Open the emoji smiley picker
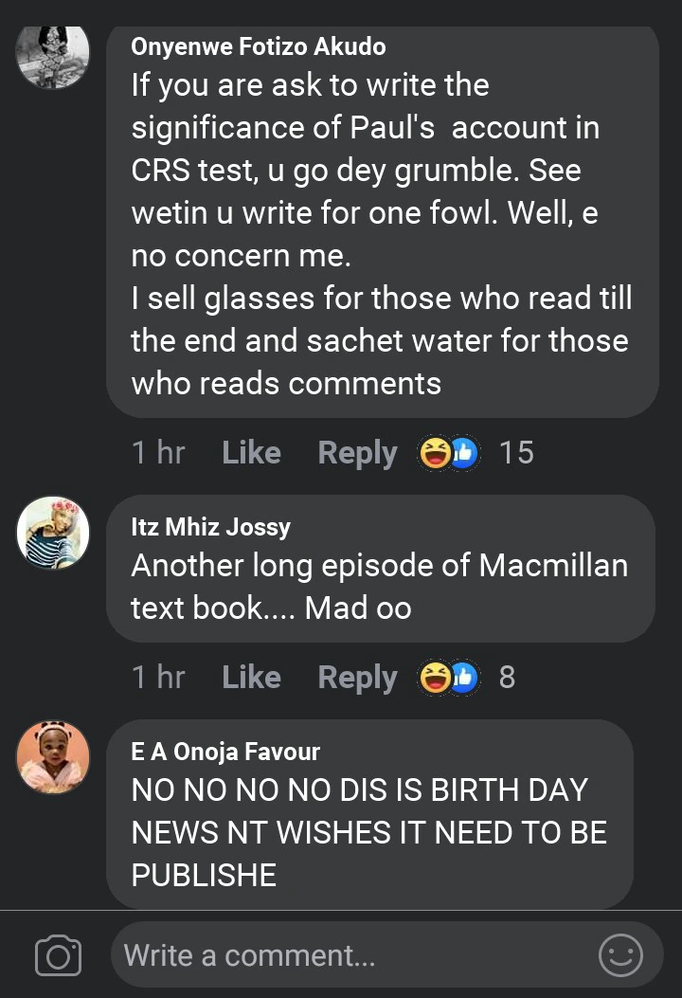 (x=620, y=955)
